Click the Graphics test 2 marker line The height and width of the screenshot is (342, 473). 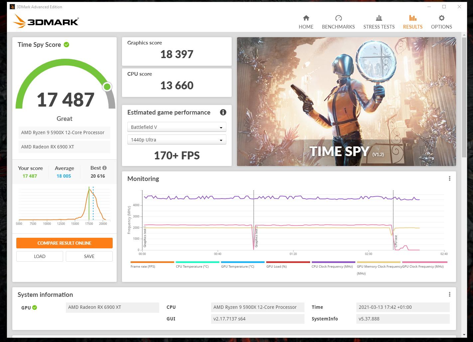click(254, 220)
